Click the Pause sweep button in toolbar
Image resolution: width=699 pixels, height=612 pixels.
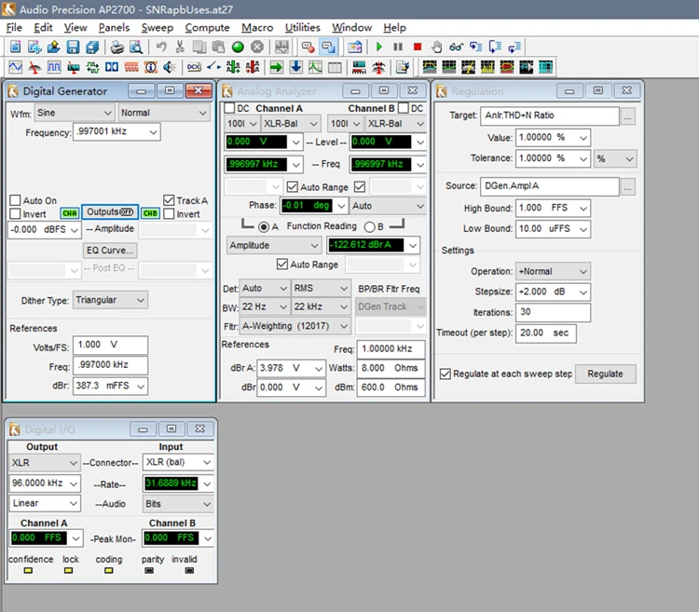coord(398,47)
